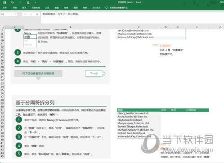Switch to the 审阅 (Review) ribbon tab

click(x=66, y=8)
